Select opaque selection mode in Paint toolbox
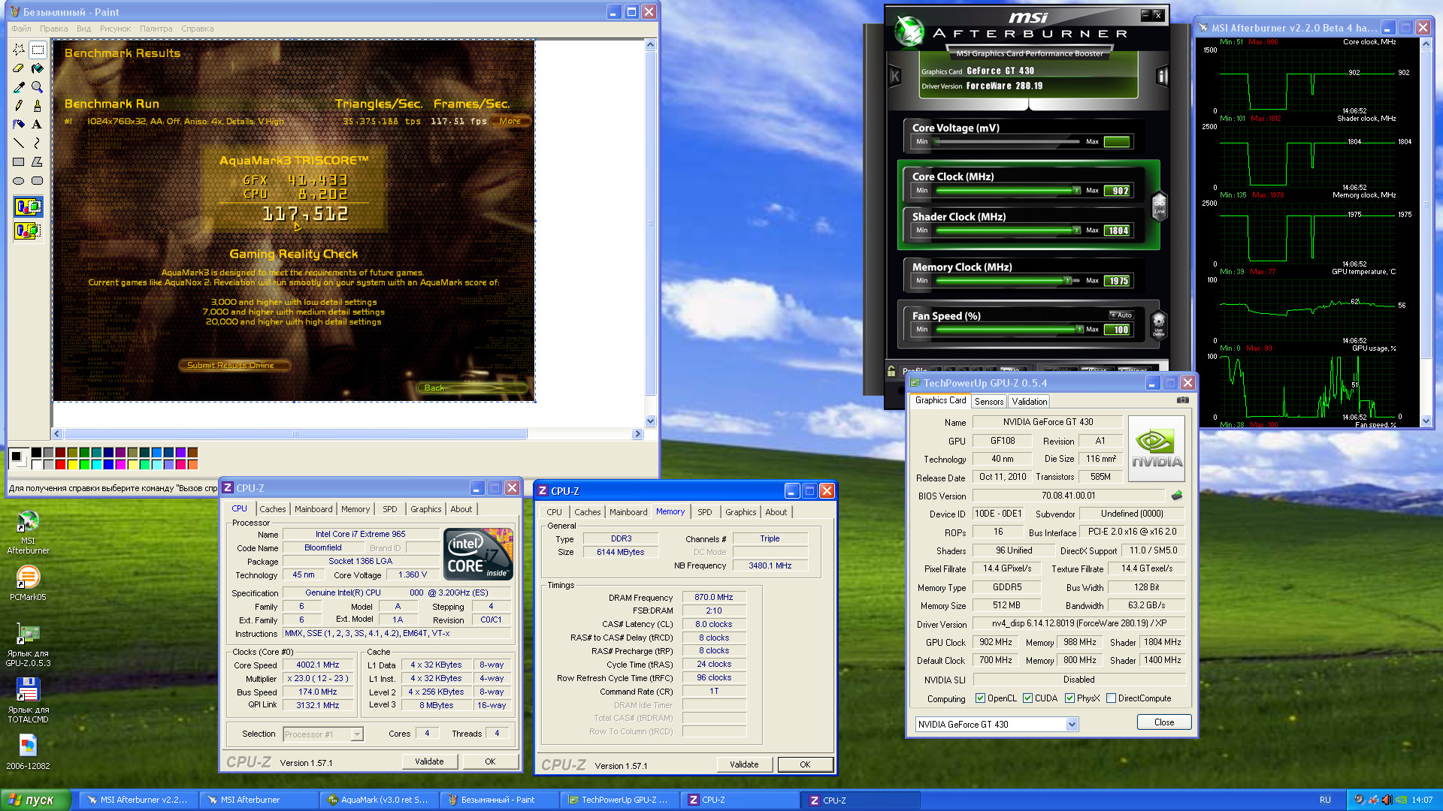The width and height of the screenshot is (1443, 811). 28,207
